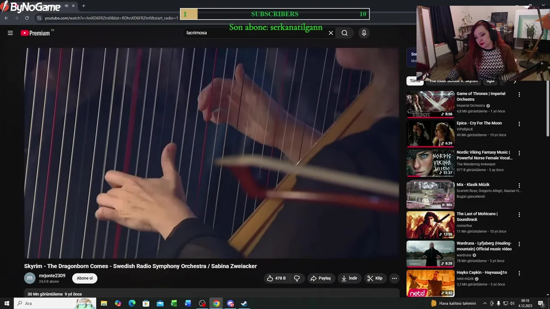Show more filter chips with right arrow
The image size is (550, 309).
[515, 81]
